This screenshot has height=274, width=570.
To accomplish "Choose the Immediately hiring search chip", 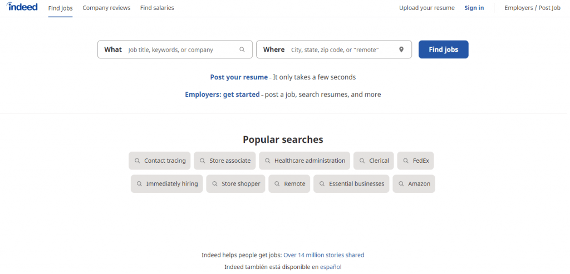I will coord(167,184).
